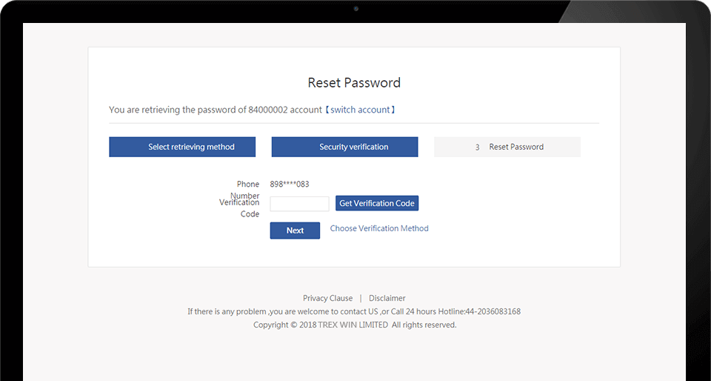Screen dimensions: 711x381
Task: Click the masked phone number 898****083
Action: [290, 184]
